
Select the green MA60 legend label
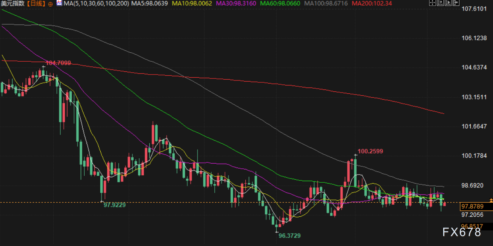click(x=280, y=4)
